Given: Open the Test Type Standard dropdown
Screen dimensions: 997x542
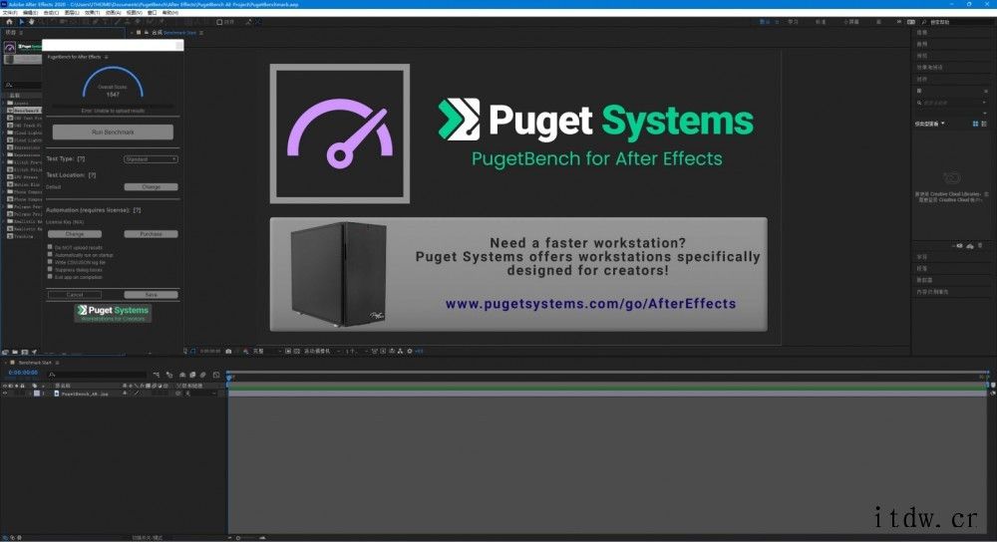Looking at the screenshot, I should 151,158.
